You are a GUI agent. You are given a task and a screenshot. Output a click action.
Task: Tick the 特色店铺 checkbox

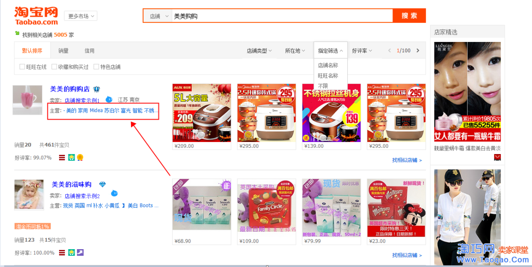(x=96, y=67)
